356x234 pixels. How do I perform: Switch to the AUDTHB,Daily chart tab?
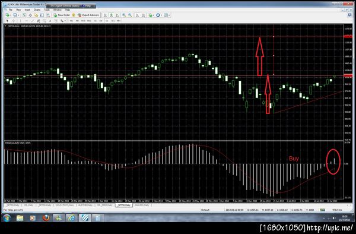tap(85, 205)
